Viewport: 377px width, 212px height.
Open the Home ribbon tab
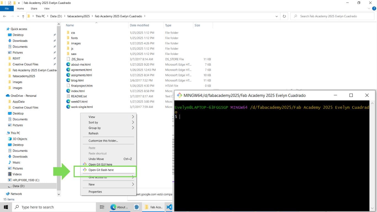click(x=20, y=9)
